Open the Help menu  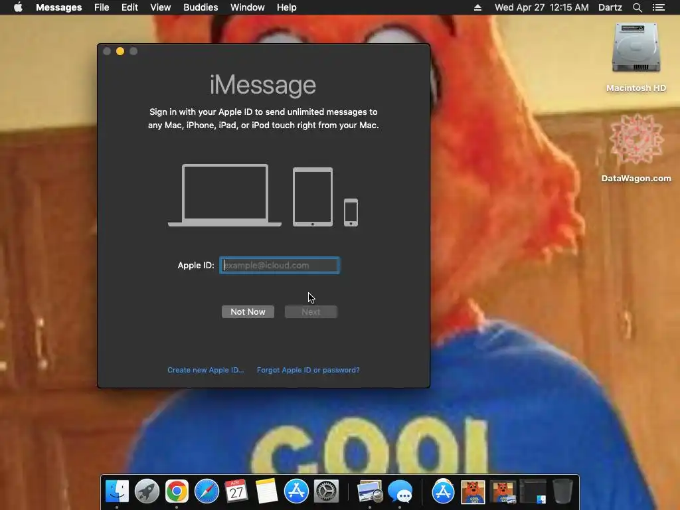click(x=287, y=7)
